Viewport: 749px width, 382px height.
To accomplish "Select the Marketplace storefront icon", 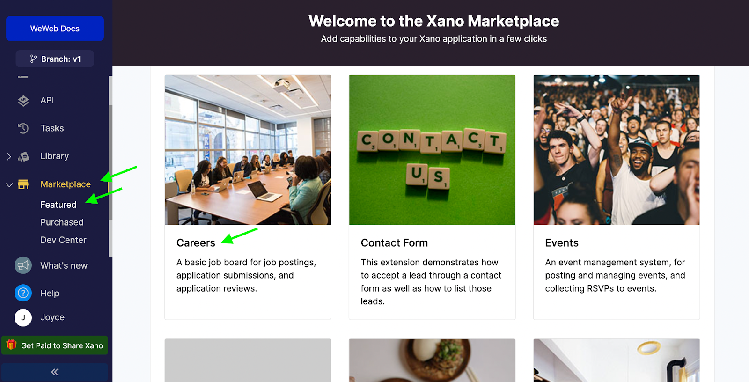I will (x=23, y=184).
